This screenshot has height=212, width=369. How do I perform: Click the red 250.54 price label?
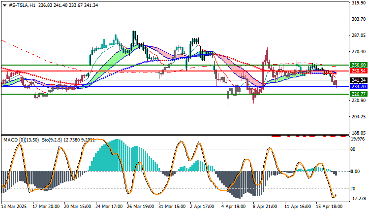(358, 71)
